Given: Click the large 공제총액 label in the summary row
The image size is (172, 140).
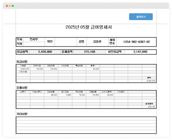Looking at the screenshot, I should 67,52.
